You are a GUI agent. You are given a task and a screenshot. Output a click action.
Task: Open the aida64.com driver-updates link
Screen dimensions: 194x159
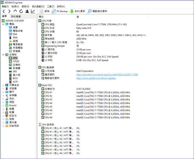pos(96,78)
